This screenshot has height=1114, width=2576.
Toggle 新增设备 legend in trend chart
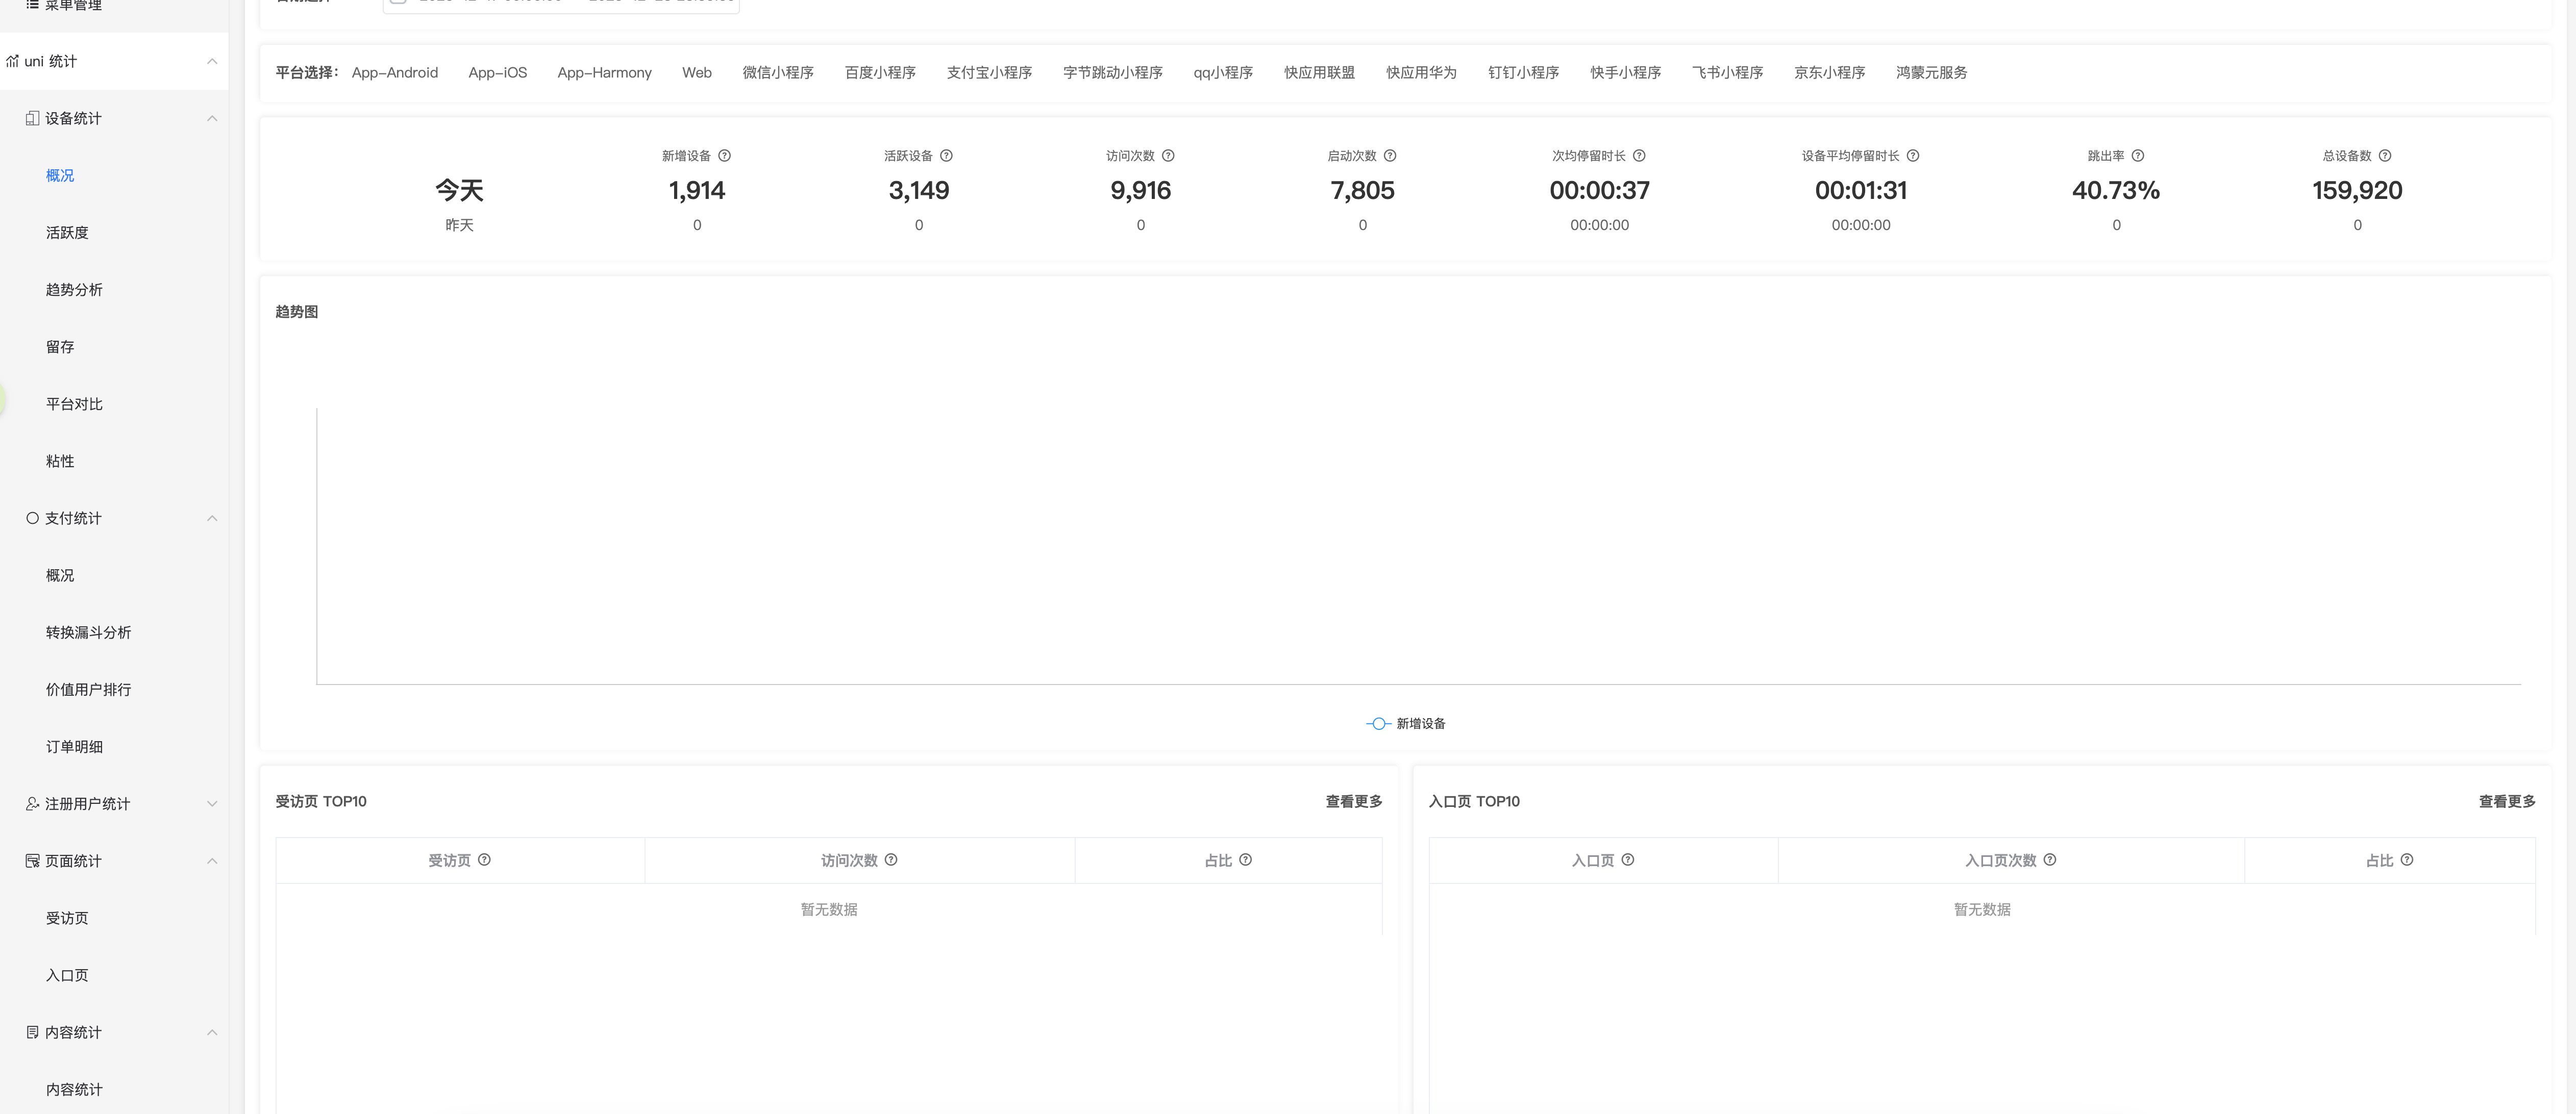pyautogui.click(x=1406, y=724)
